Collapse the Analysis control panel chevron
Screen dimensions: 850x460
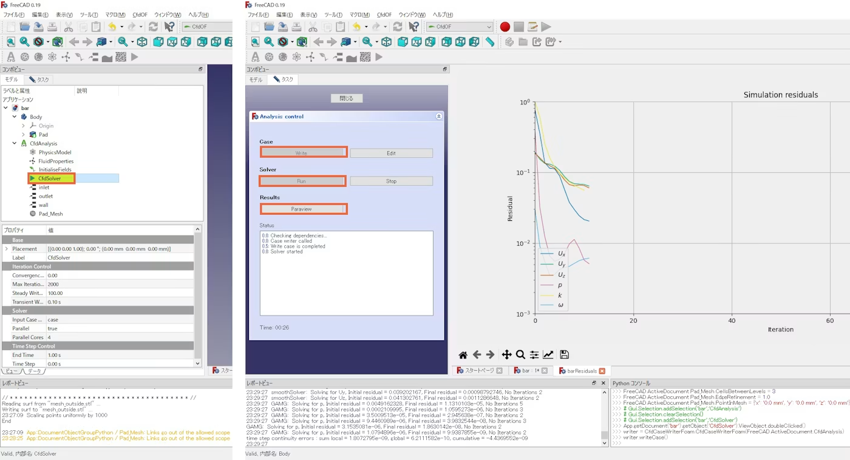tap(439, 117)
